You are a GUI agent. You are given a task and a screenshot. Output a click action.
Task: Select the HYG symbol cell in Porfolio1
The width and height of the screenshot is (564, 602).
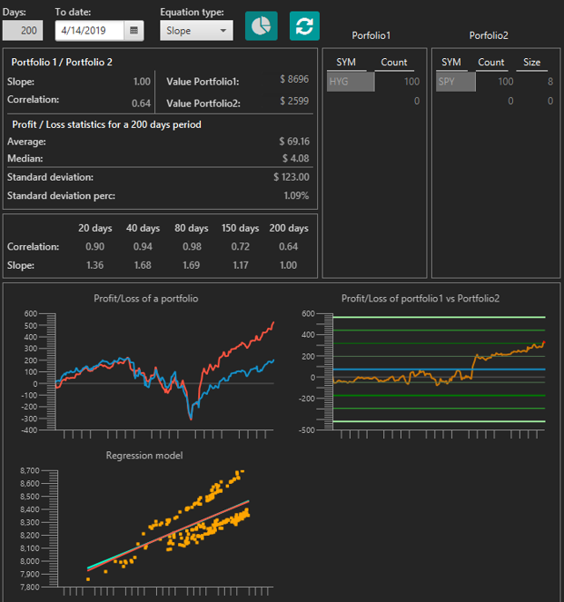350,81
